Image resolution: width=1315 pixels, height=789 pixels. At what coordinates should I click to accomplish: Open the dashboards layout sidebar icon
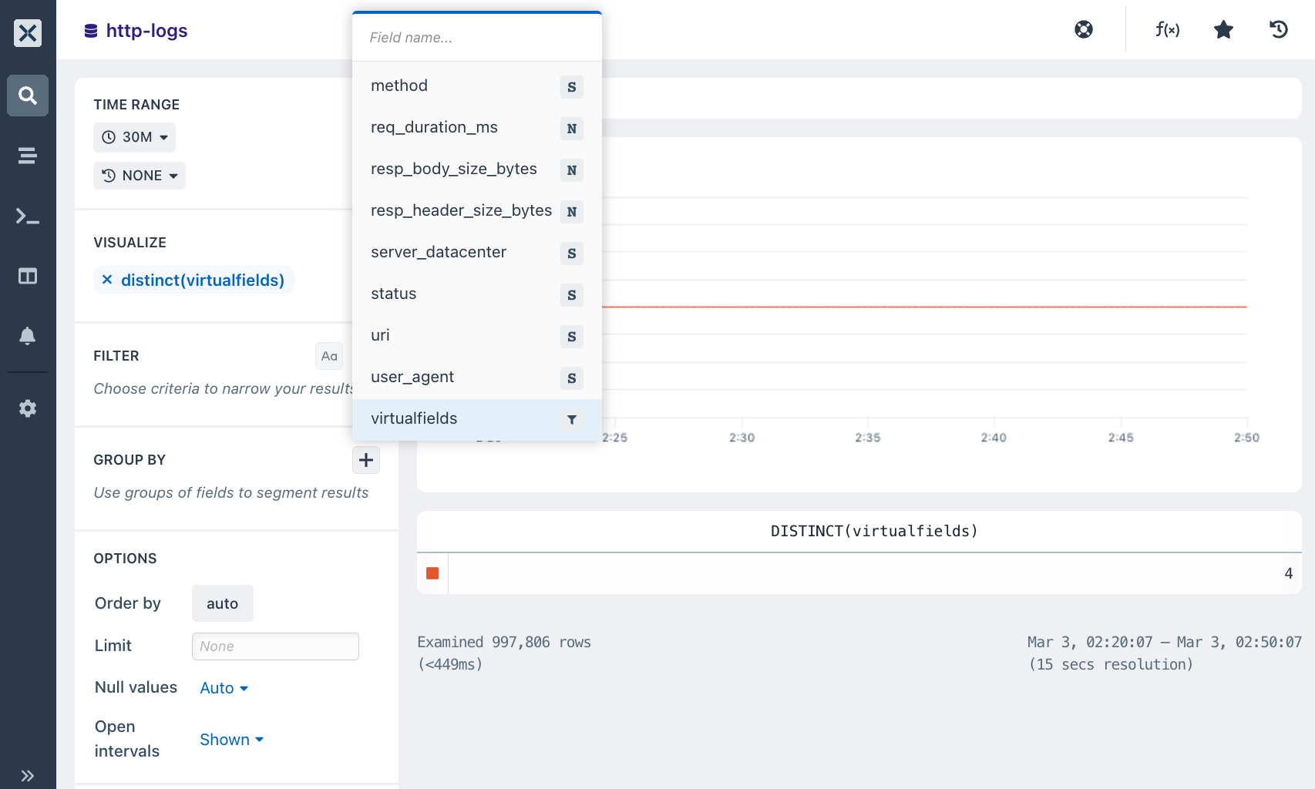click(x=28, y=276)
